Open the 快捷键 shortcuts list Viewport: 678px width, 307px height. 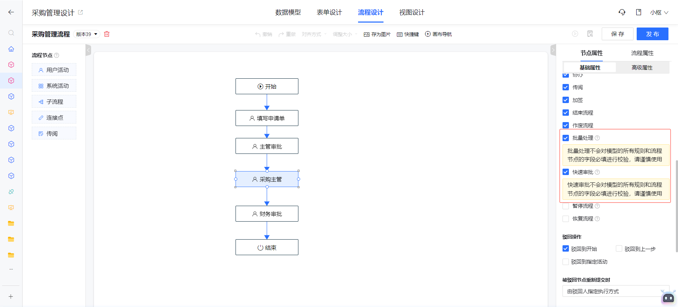pos(408,34)
